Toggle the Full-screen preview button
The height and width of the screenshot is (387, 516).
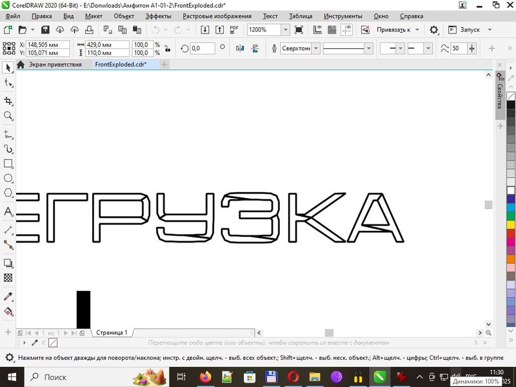299,30
